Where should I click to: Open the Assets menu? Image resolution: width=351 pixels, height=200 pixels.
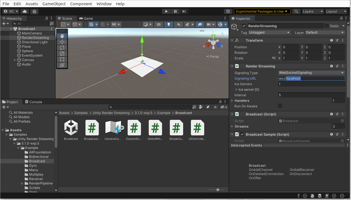click(x=32, y=4)
